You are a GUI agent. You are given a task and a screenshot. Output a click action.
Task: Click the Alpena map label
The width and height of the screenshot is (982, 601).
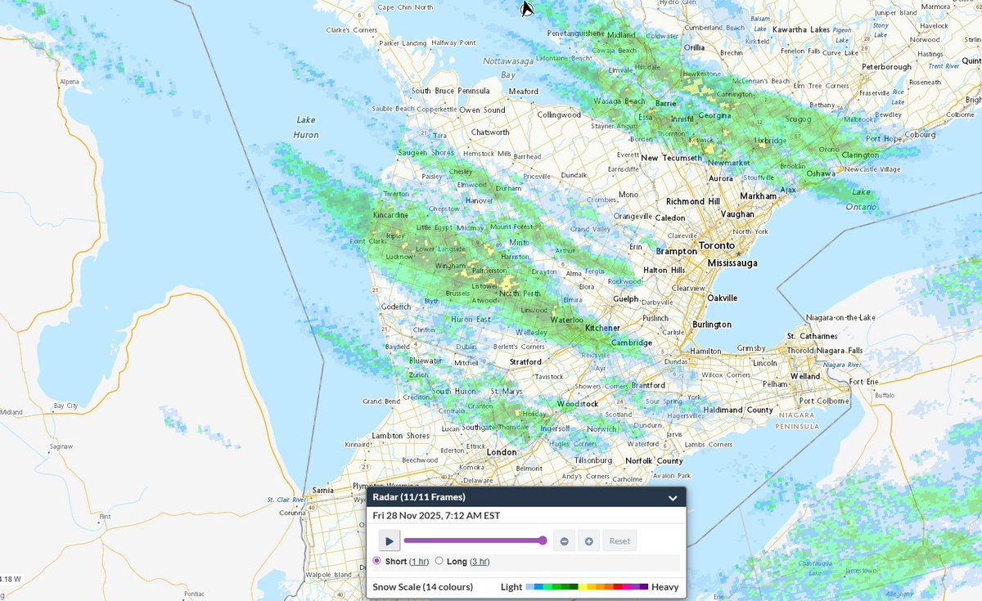pos(70,82)
